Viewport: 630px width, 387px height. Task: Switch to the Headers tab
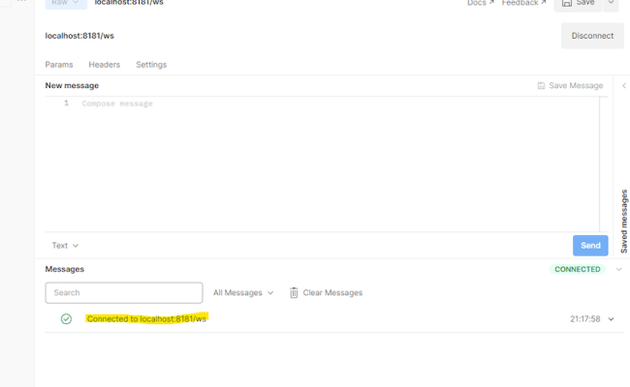[x=105, y=65]
